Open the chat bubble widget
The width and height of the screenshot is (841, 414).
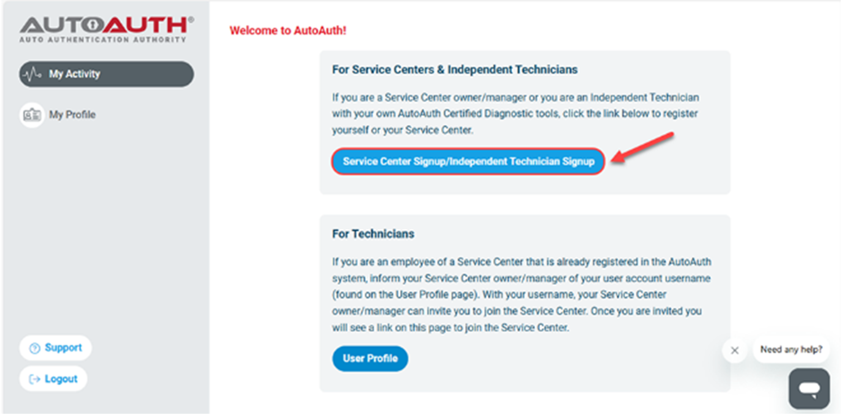click(x=809, y=386)
